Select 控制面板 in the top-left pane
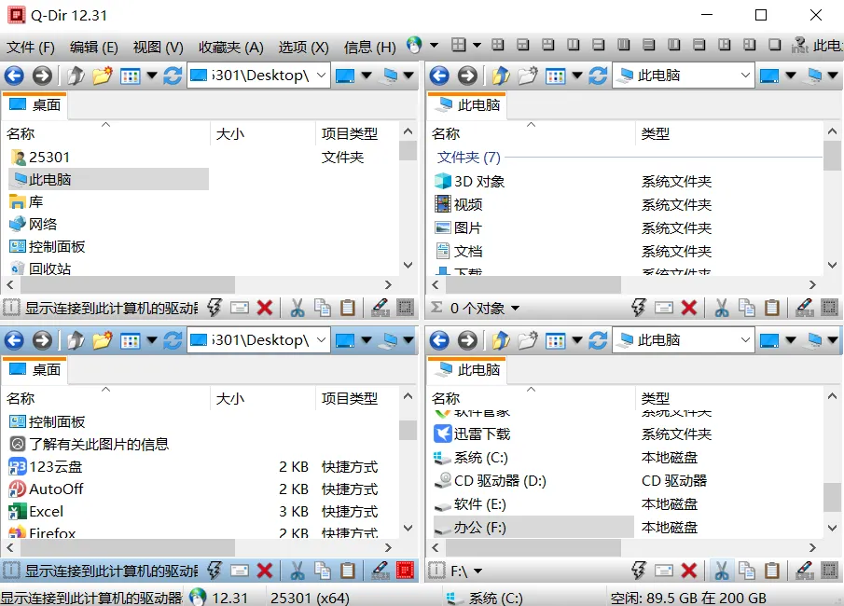 pos(48,246)
